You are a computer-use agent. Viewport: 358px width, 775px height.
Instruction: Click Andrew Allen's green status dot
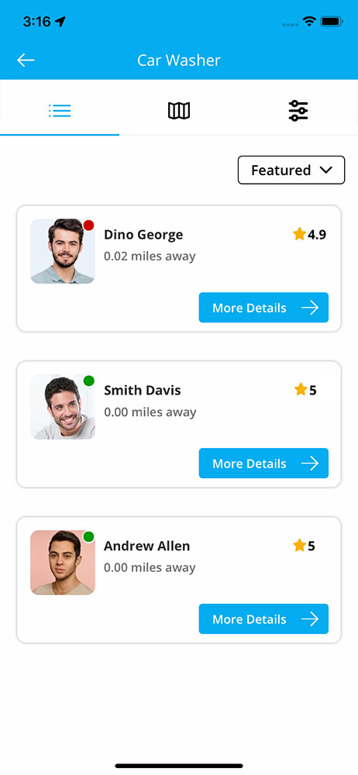pos(88,536)
